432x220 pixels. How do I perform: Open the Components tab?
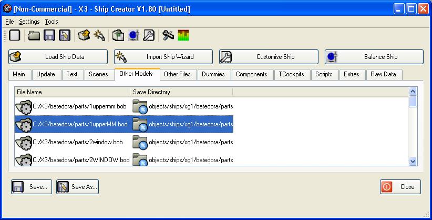pos(252,74)
